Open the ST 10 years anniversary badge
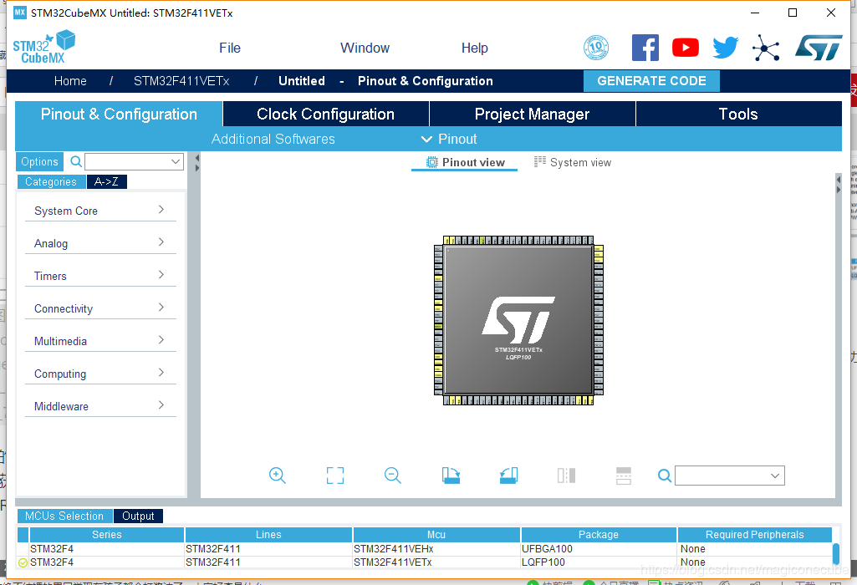Viewport: 857px width, 585px height. (x=596, y=48)
